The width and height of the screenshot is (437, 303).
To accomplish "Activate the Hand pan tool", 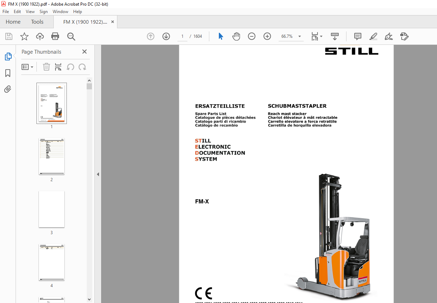I will 236,36.
